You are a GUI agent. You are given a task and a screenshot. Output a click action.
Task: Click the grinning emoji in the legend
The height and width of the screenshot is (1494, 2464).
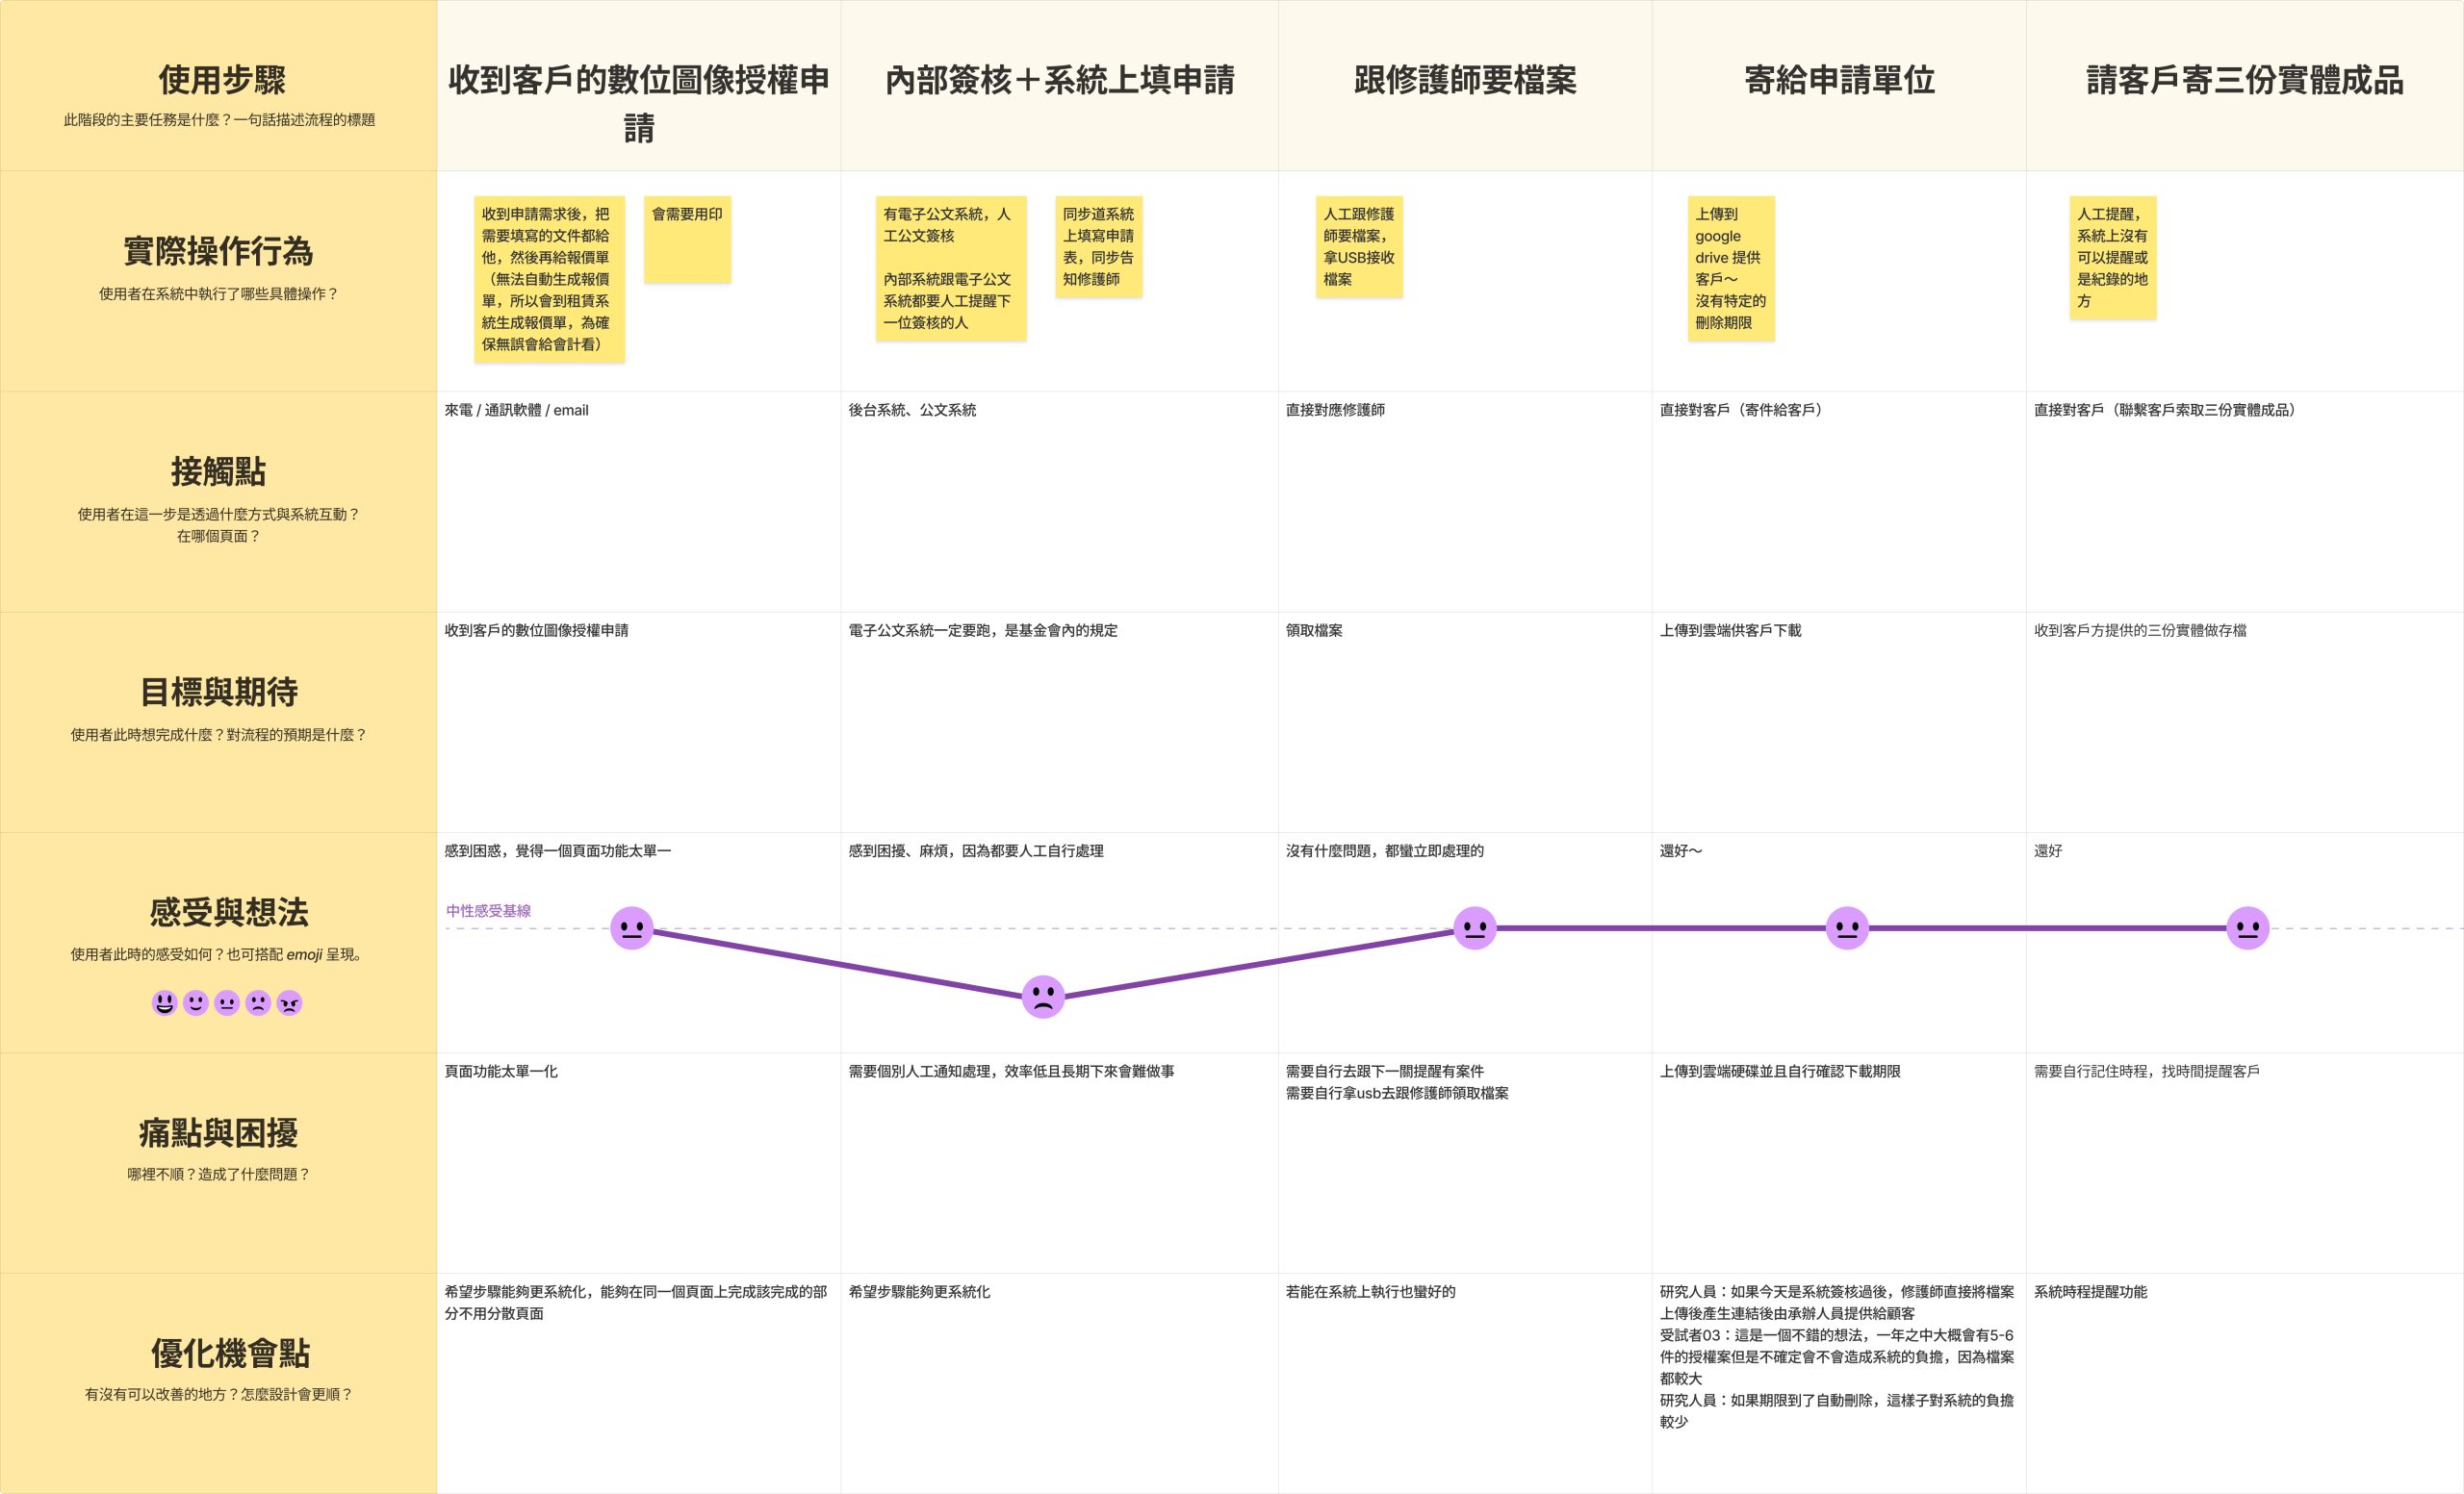(164, 1002)
